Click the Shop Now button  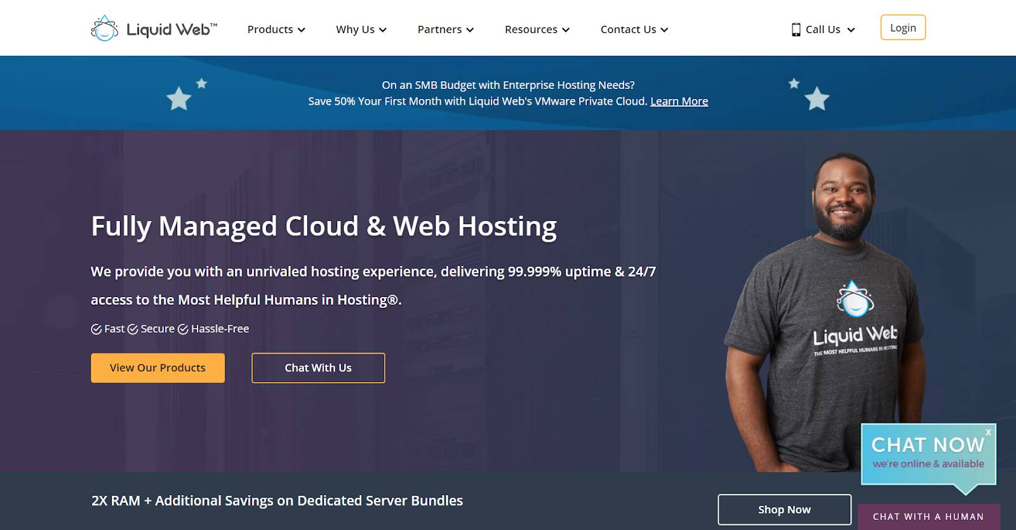(x=784, y=510)
